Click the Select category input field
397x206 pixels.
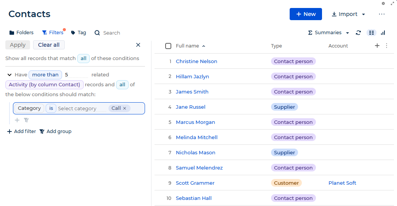[81, 108]
